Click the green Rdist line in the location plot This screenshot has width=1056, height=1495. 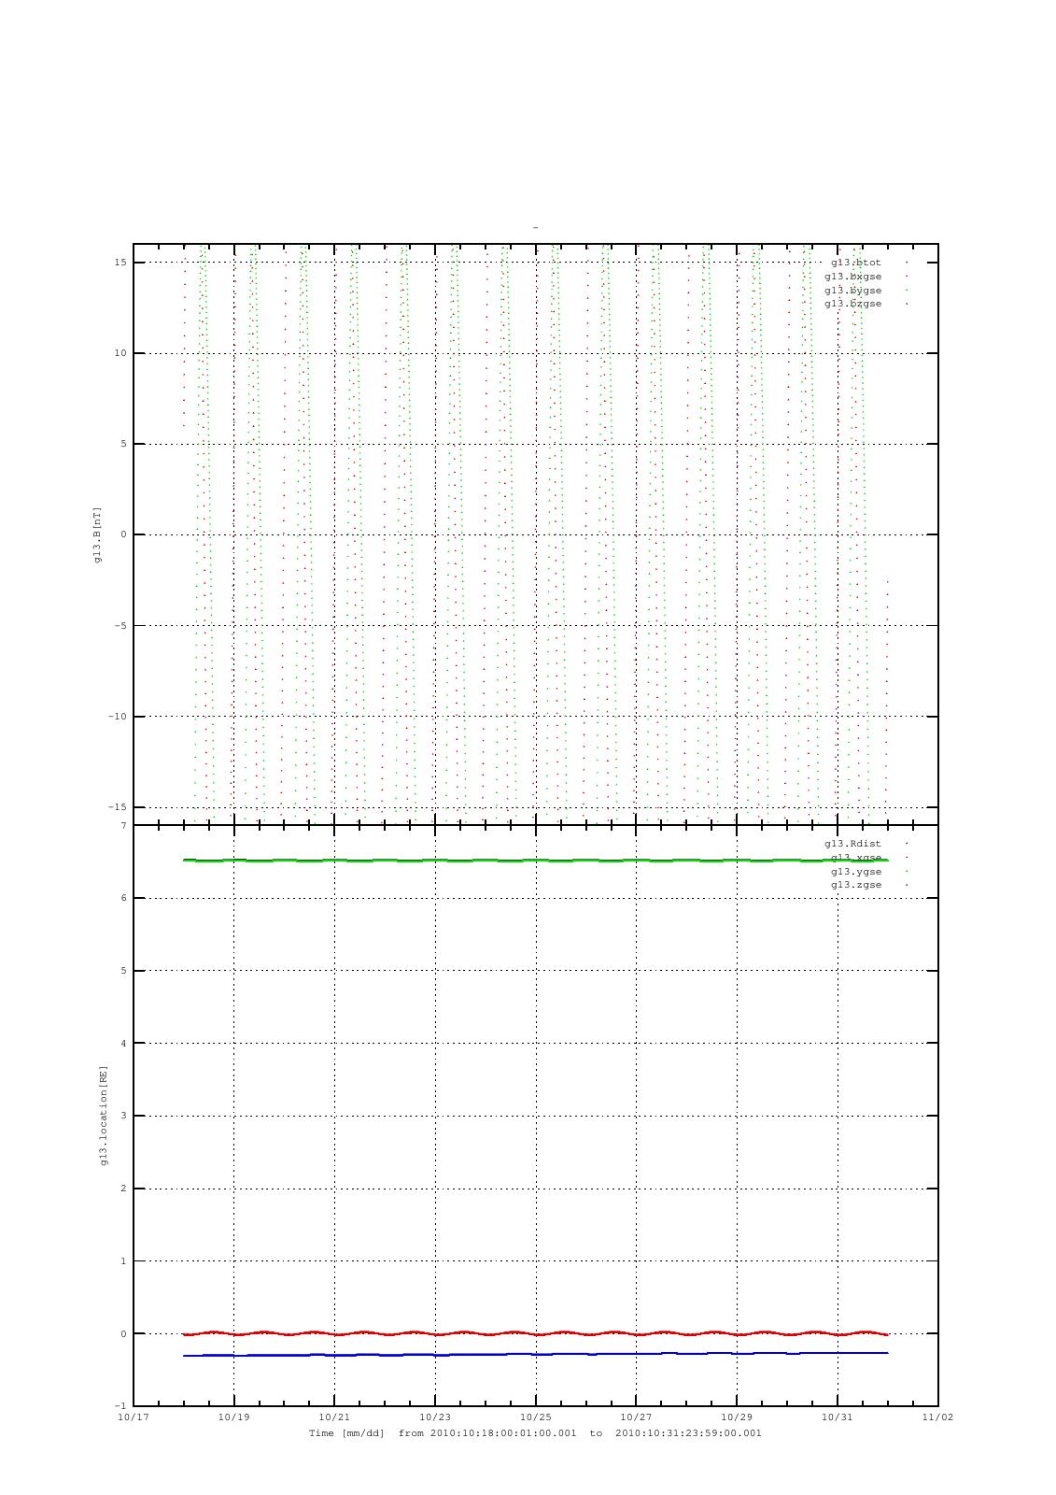pyautogui.click(x=535, y=861)
